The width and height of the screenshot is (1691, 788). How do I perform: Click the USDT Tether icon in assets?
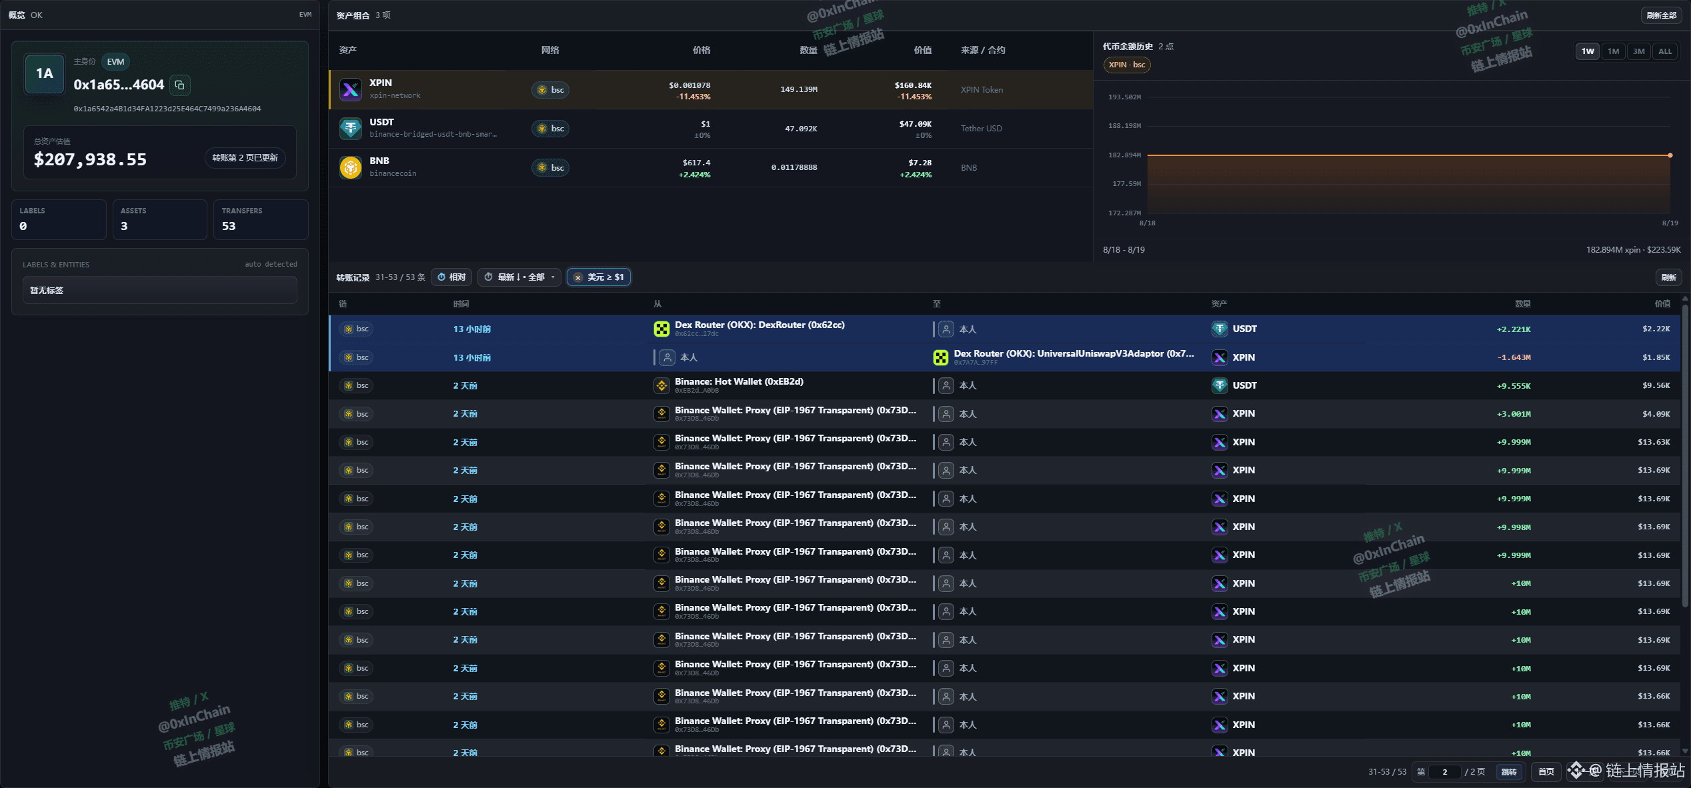[350, 128]
